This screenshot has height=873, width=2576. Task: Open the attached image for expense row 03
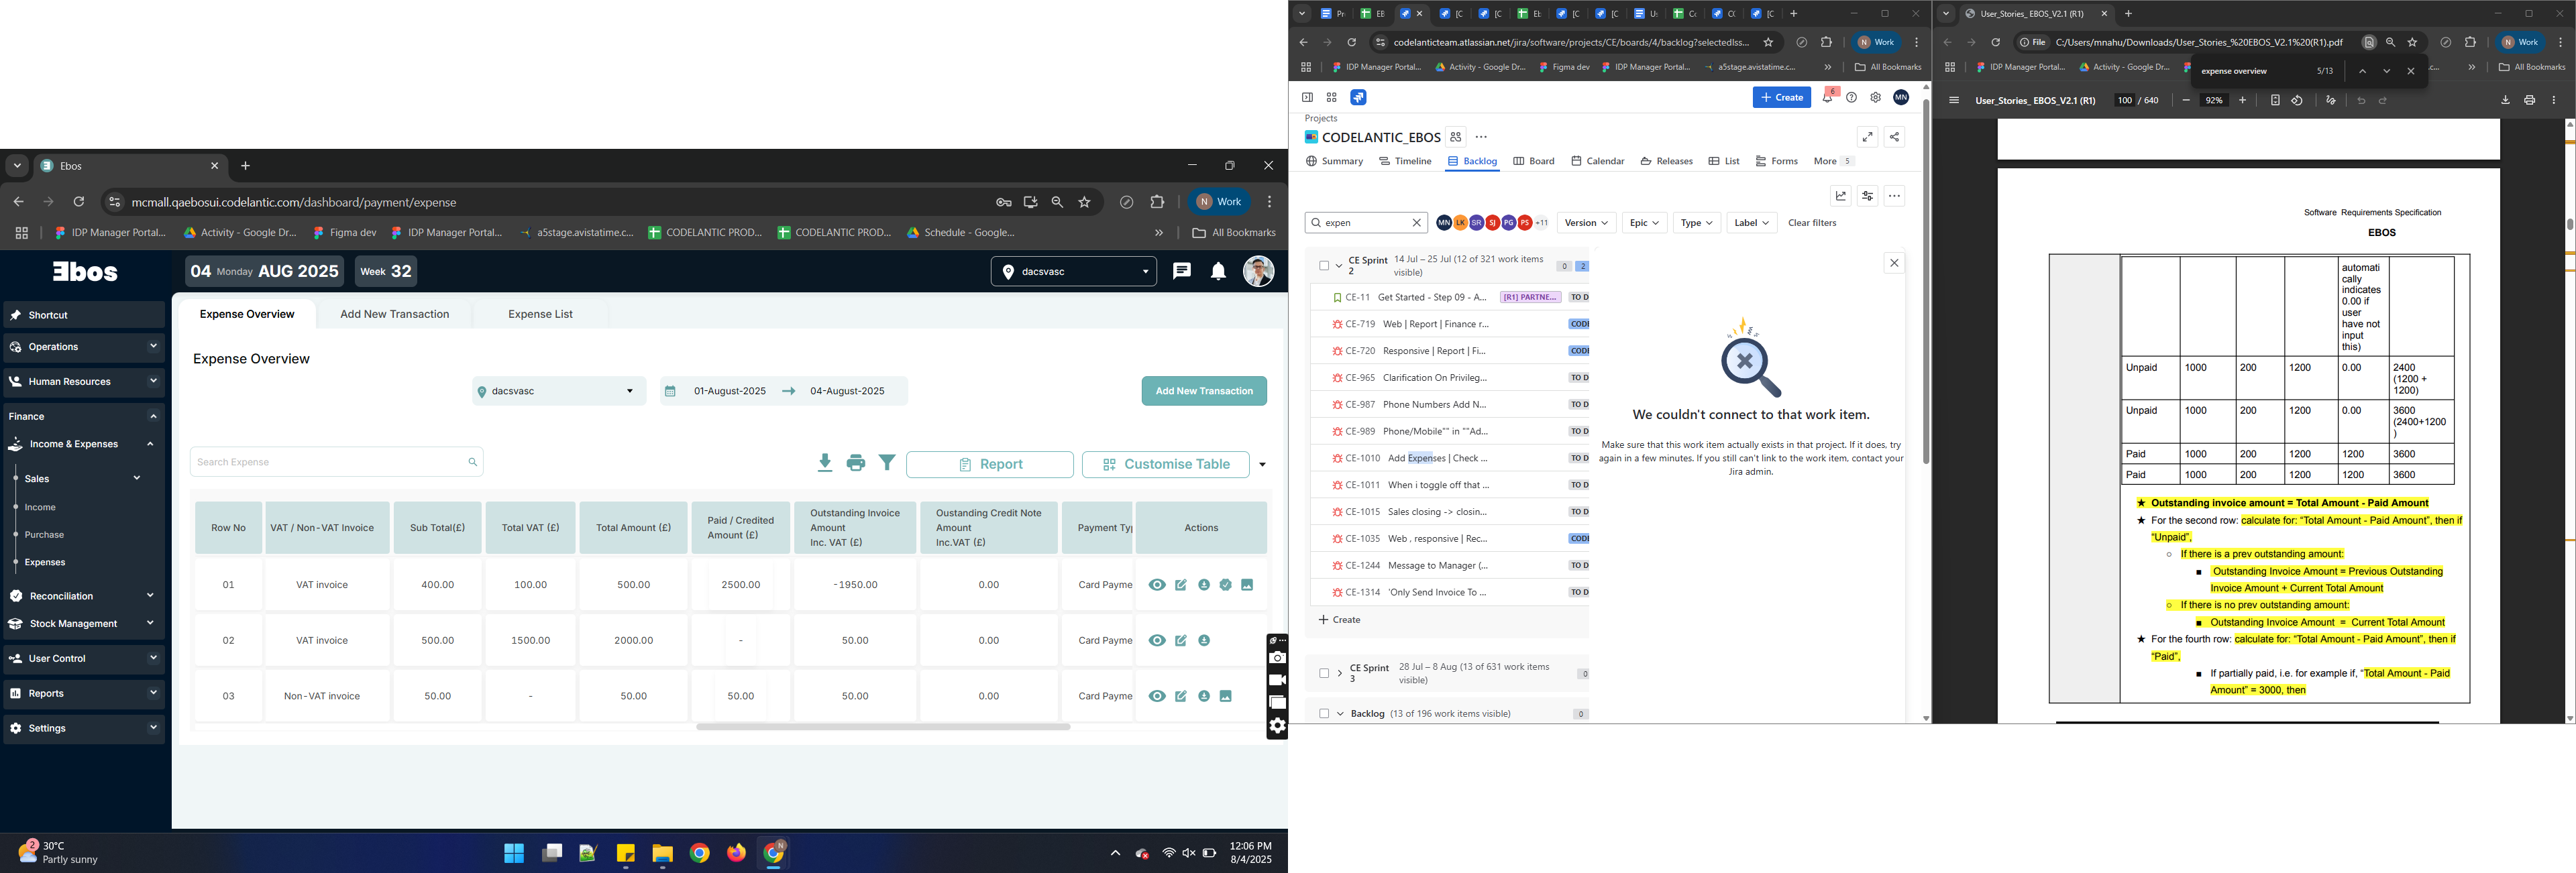[1225, 696]
